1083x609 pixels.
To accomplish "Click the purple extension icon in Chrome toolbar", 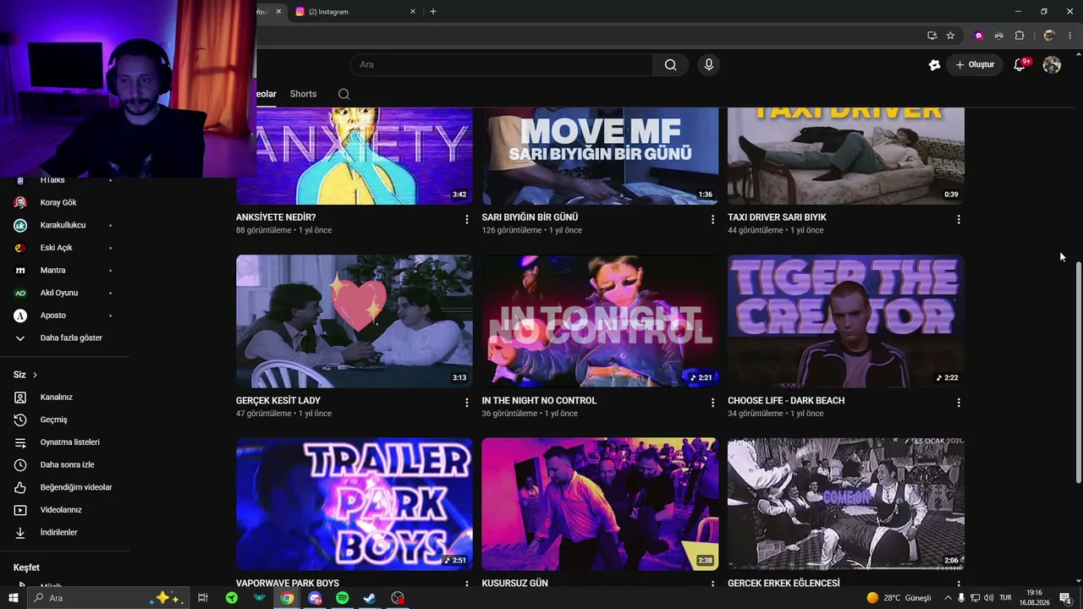I will [979, 36].
